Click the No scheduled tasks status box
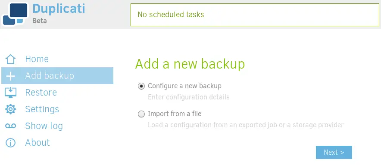Viewport: 381px width, 165px height. point(255,15)
